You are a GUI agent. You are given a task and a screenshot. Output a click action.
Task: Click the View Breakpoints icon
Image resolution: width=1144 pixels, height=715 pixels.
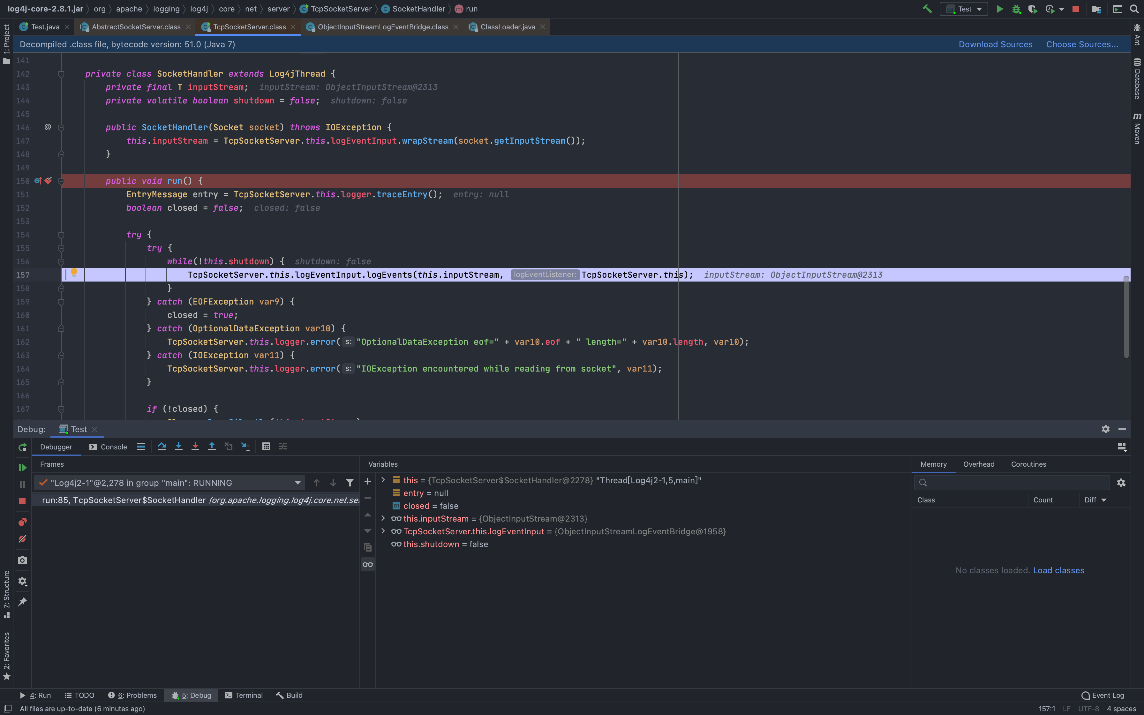[x=22, y=522]
